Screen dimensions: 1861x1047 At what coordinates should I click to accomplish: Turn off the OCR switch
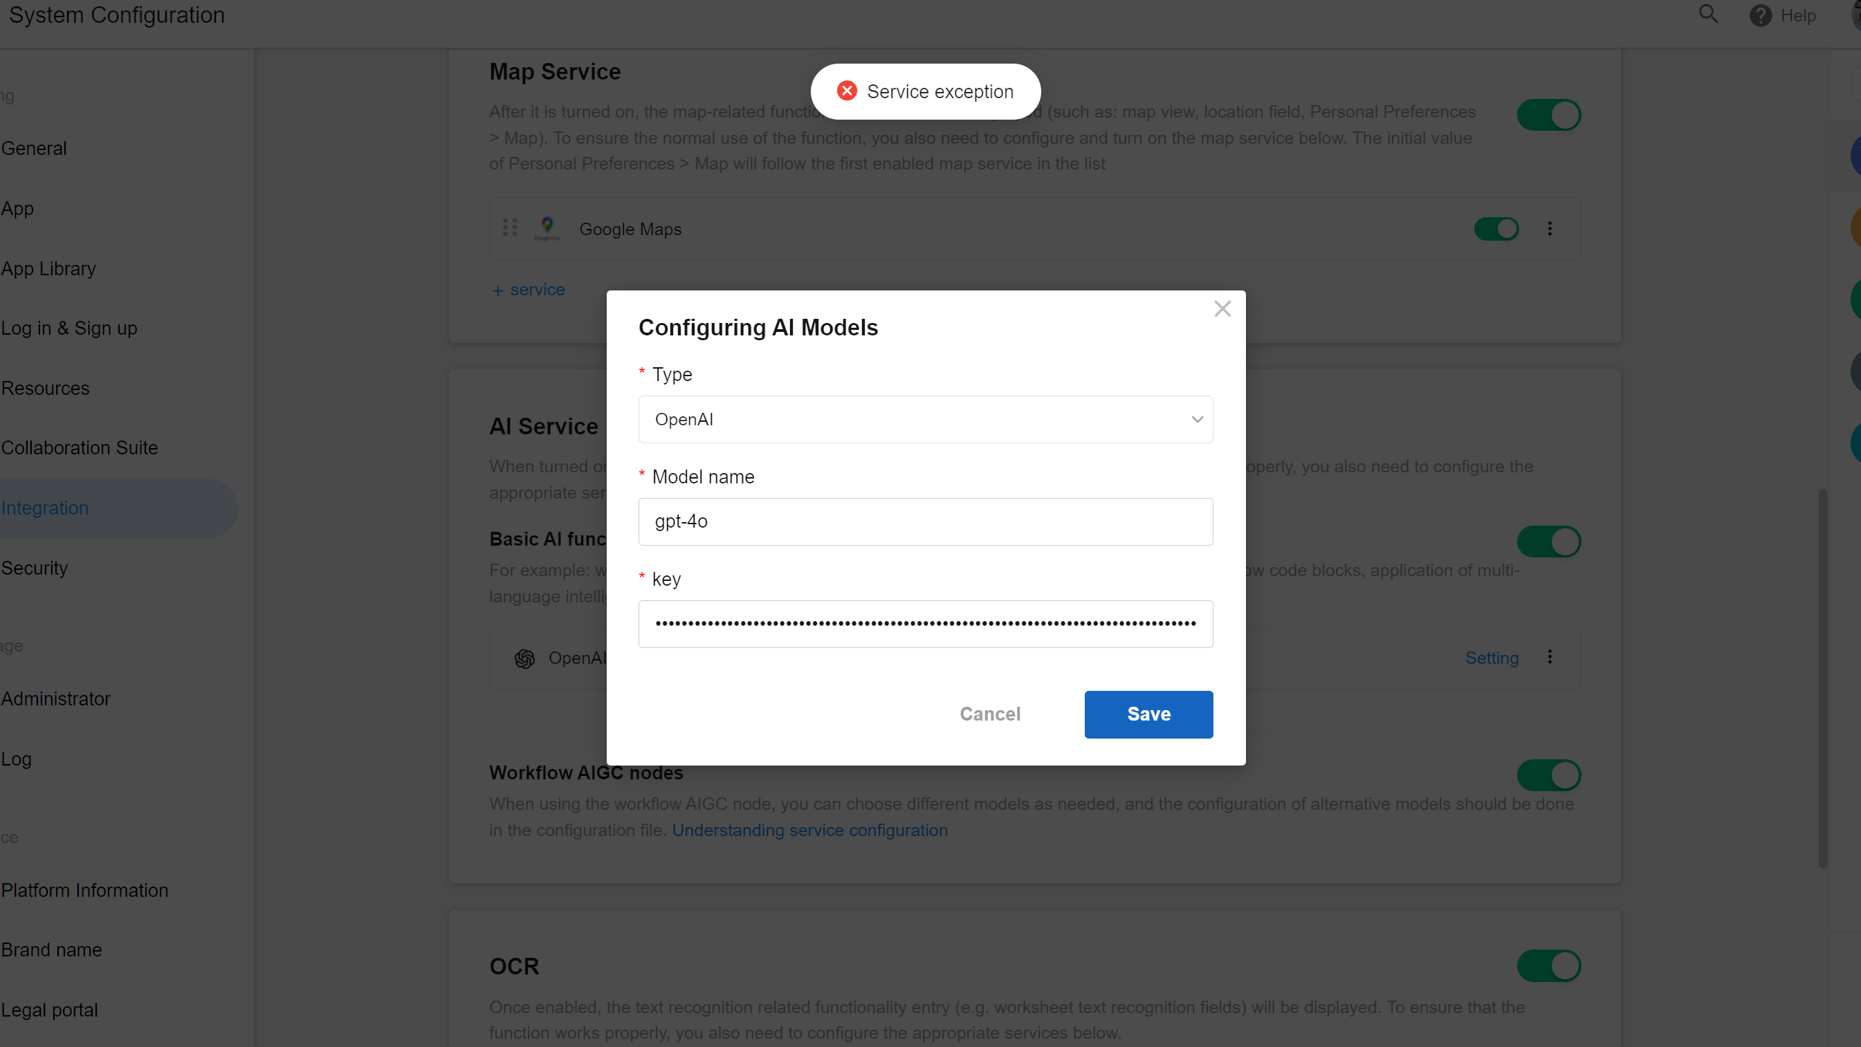point(1548,965)
